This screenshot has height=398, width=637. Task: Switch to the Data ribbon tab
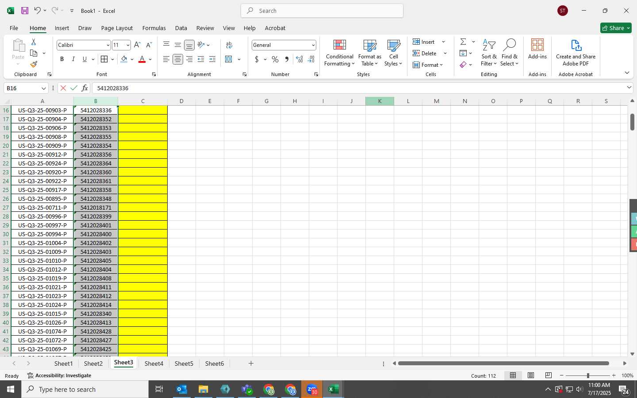[181, 28]
